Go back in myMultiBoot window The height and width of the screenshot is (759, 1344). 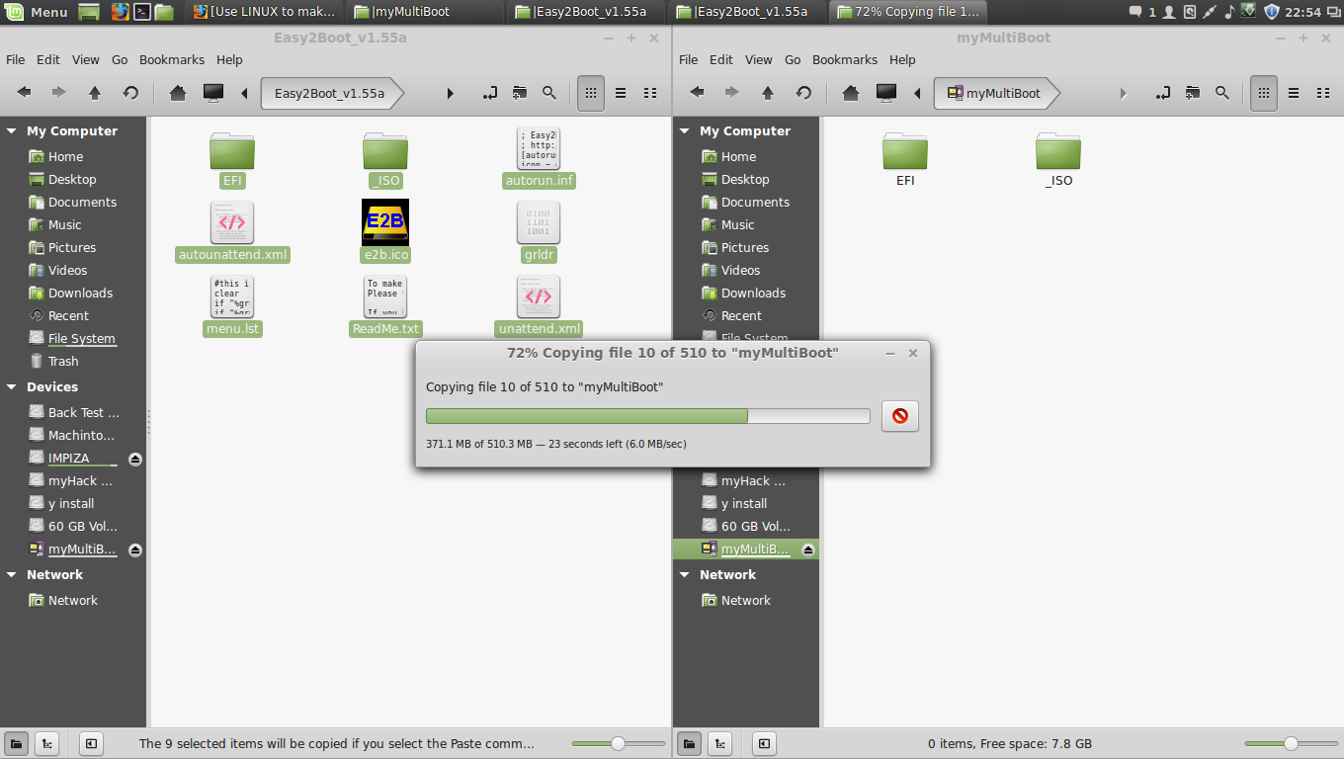pos(698,93)
